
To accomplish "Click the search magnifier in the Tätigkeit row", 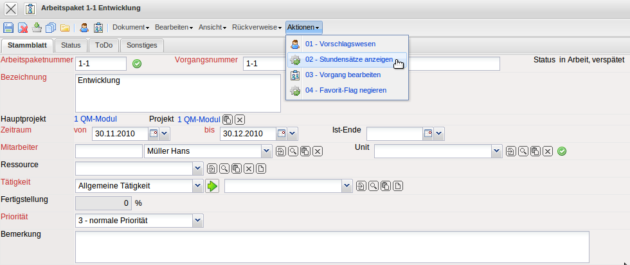I will (x=373, y=186).
